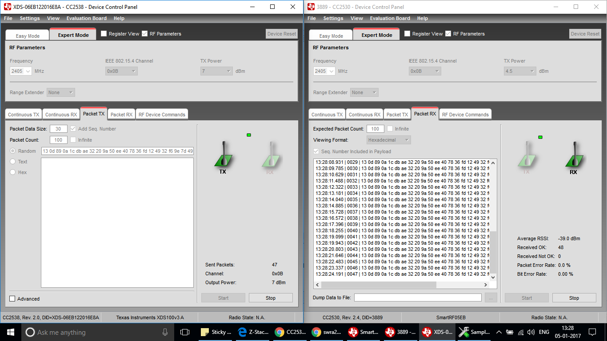Stop packet reception in CC2530 window
This screenshot has height=341, width=607.
[574, 298]
